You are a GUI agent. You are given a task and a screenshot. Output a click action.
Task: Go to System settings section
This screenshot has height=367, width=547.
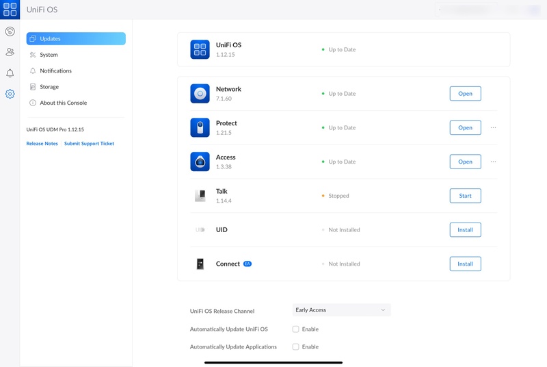coord(76,55)
